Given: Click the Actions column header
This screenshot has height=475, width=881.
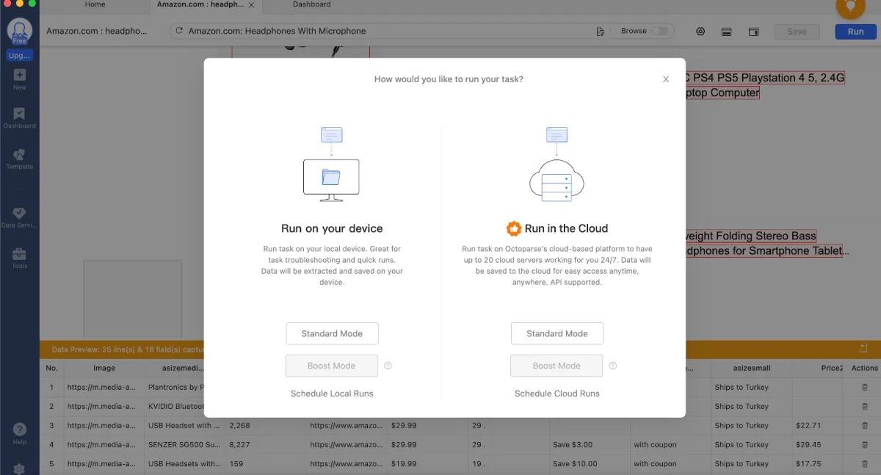Looking at the screenshot, I should click(865, 368).
